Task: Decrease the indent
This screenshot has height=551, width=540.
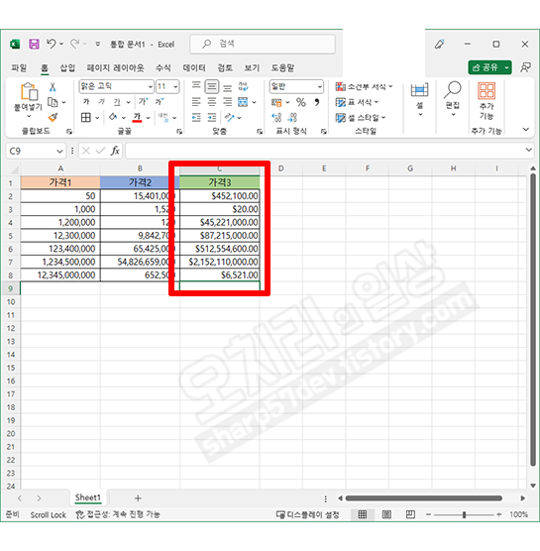Action: point(196,117)
